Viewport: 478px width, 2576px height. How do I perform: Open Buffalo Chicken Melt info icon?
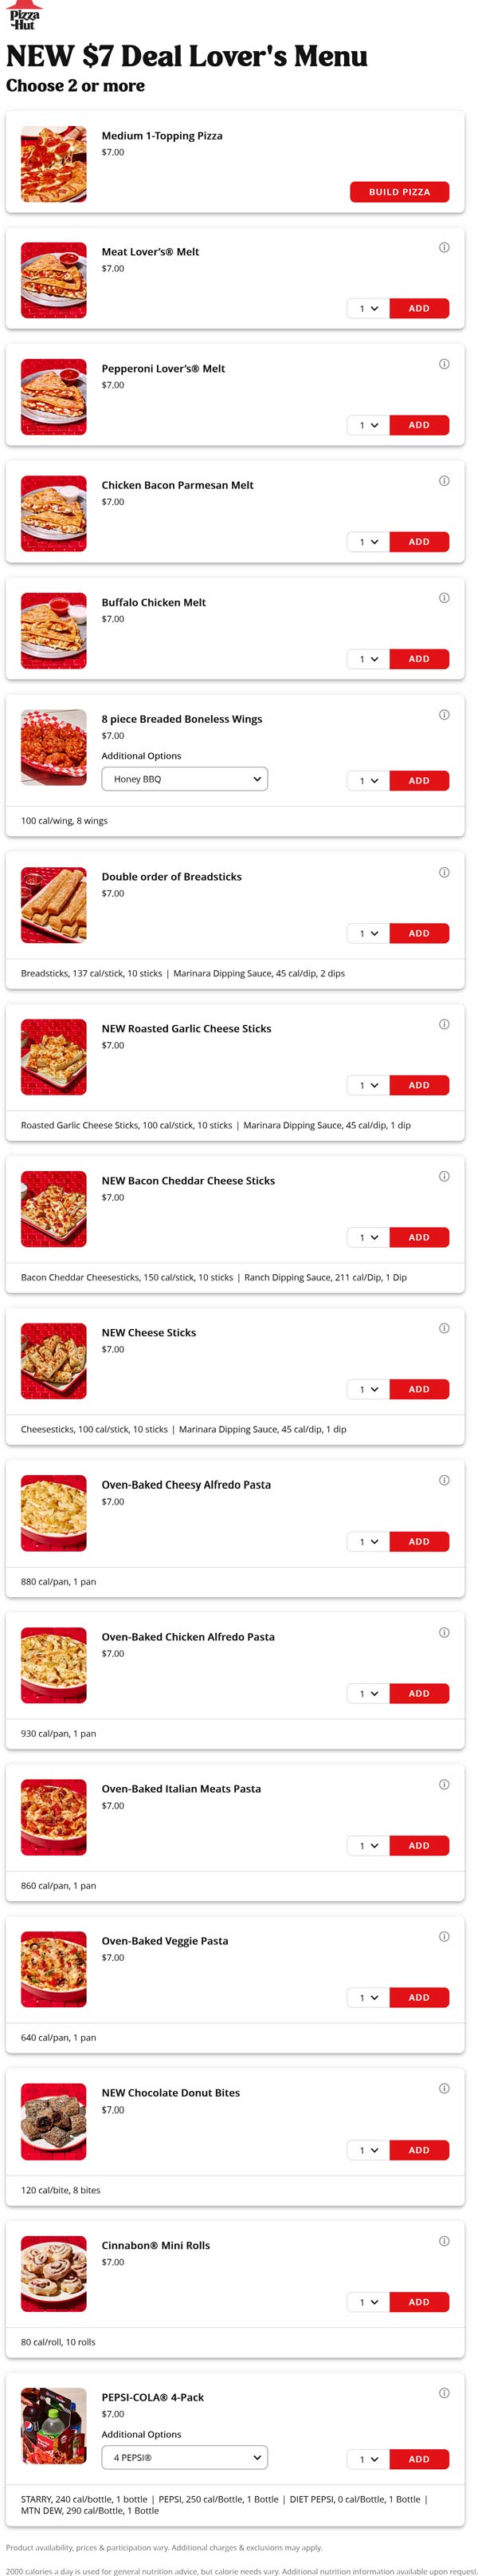coord(444,598)
